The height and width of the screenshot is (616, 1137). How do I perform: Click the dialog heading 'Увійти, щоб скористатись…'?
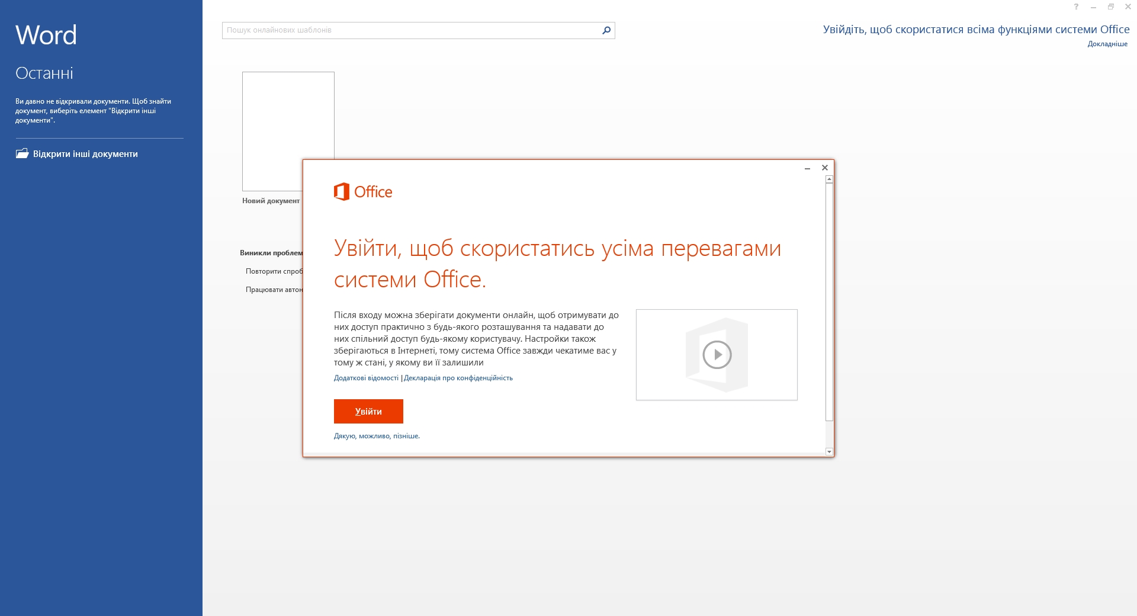coord(557,264)
